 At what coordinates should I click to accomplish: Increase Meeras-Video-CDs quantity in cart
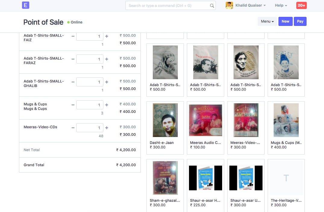(107, 128)
